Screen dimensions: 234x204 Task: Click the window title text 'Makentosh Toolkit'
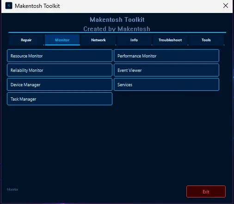pyautogui.click(x=37, y=6)
